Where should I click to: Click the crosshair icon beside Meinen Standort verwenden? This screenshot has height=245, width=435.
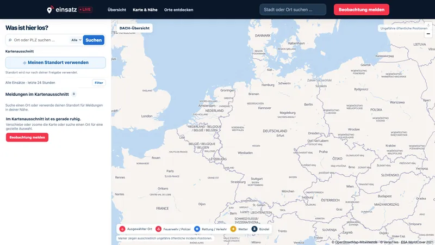(x=24, y=63)
